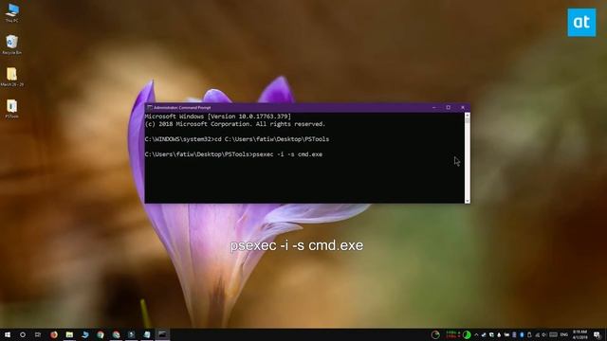Viewport: 607px width, 341px height.
Task: Click the Command Prompt scrollbar down arrow
Action: tap(468, 201)
